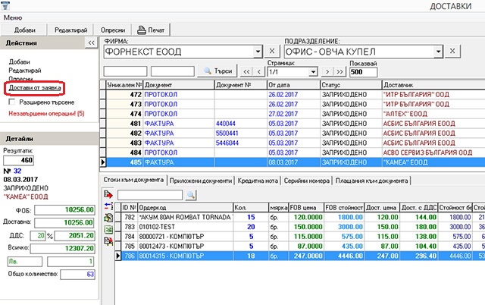485x305 pixels.
Task: Click Добави link in Действия panel
Action: pyautogui.click(x=19, y=61)
